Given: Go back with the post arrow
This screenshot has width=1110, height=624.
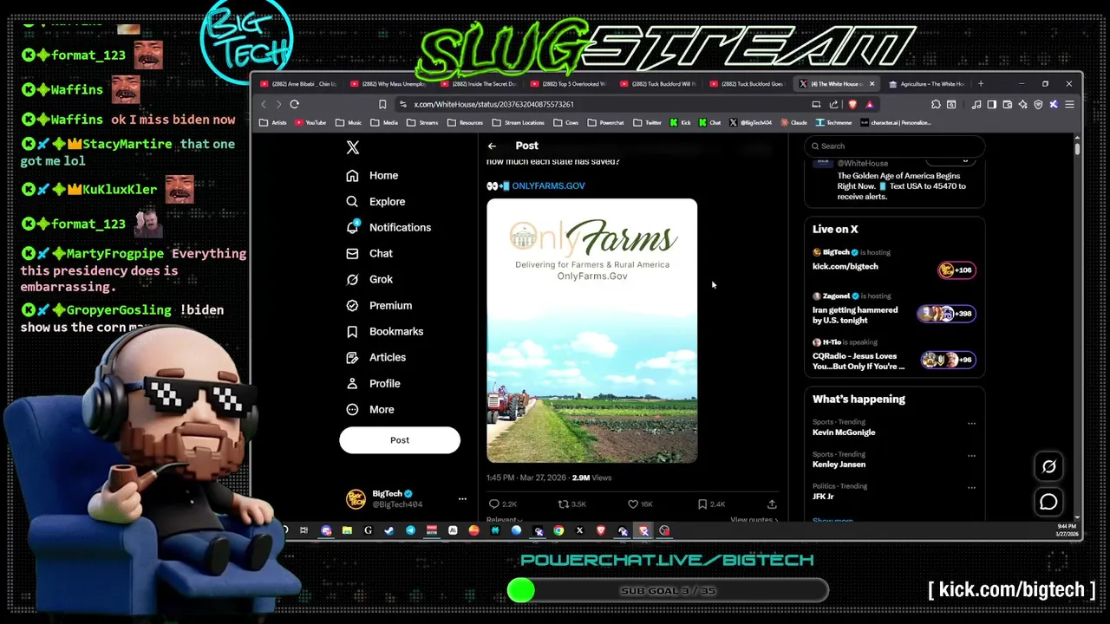Looking at the screenshot, I should (492, 146).
